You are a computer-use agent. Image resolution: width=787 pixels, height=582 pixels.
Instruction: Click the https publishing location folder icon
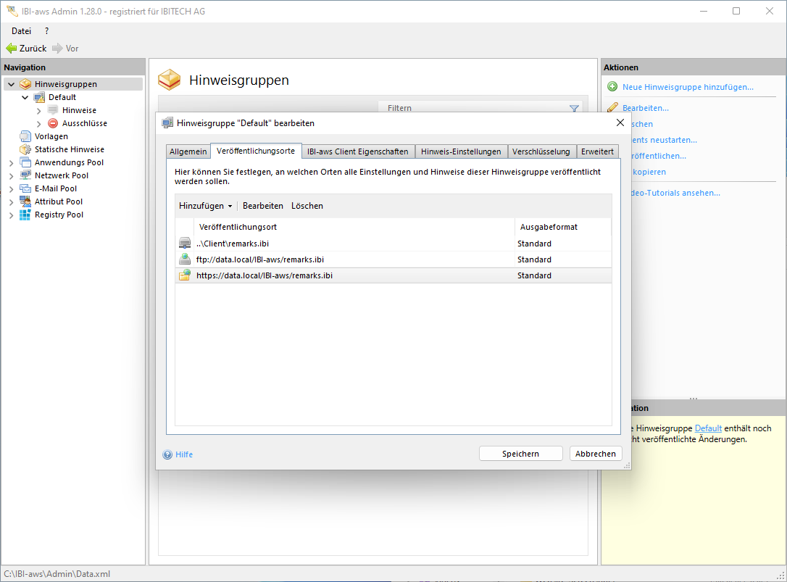pyautogui.click(x=185, y=275)
